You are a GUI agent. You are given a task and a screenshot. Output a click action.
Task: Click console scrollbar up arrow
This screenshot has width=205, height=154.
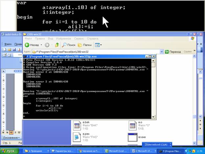pyautogui.click(x=153, y=61)
